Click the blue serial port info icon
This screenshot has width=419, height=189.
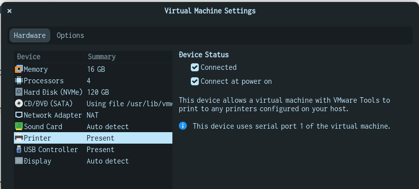coord(183,126)
